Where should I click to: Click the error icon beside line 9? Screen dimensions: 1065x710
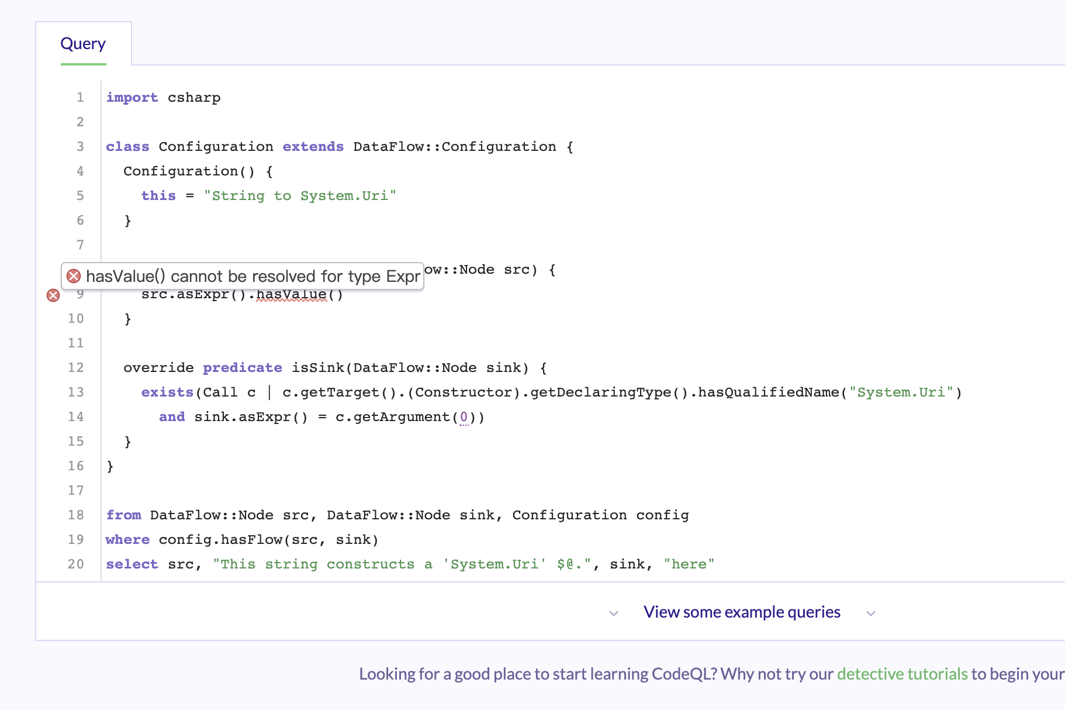pos(53,295)
